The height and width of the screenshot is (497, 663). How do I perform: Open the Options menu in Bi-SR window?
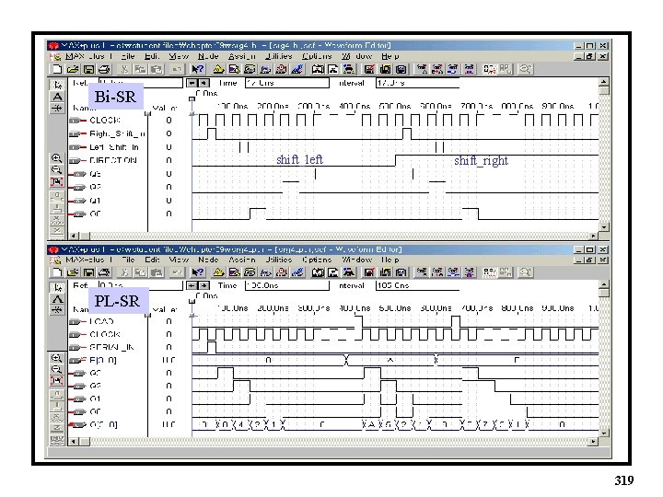[x=317, y=56]
